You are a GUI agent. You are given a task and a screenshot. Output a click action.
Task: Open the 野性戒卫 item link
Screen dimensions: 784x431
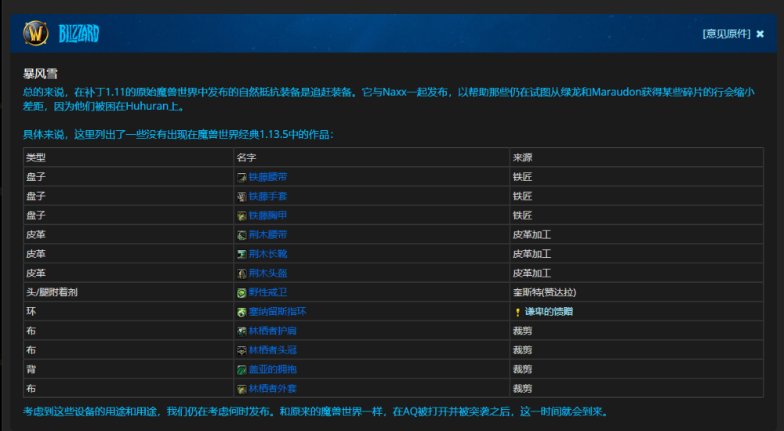[268, 292]
